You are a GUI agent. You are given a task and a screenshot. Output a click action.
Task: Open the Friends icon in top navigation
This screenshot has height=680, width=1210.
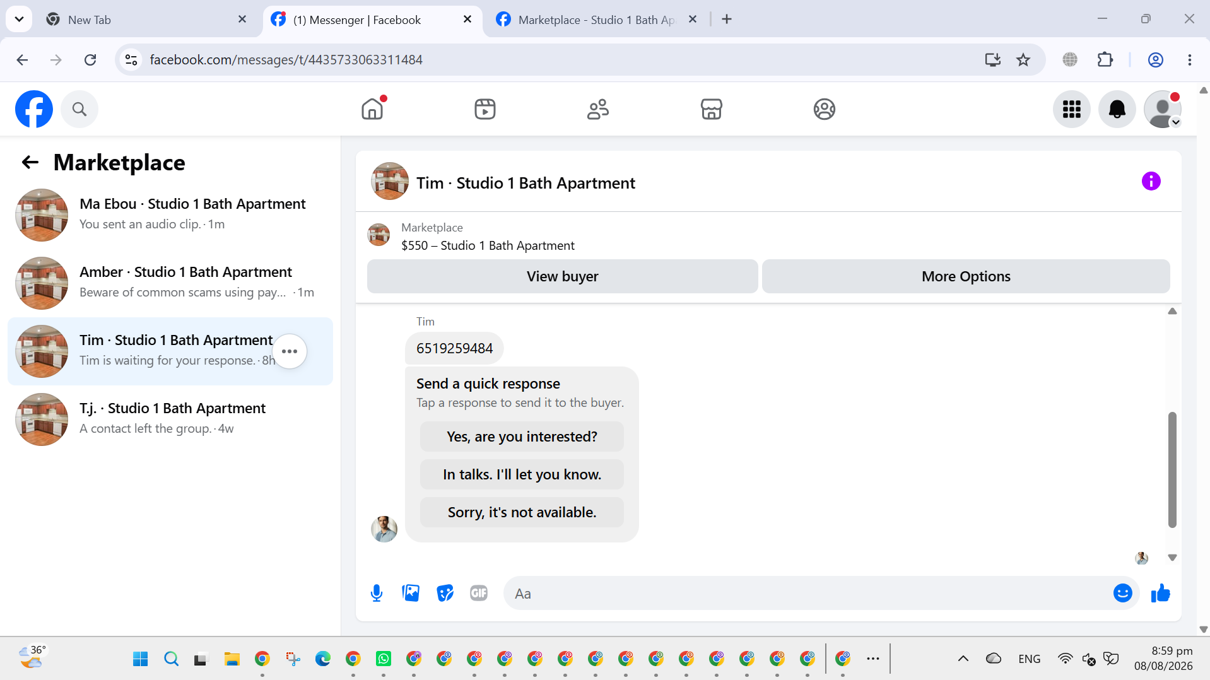[598, 109]
